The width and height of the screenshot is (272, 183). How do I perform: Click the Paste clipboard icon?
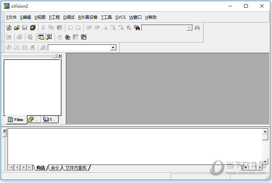point(59,27)
